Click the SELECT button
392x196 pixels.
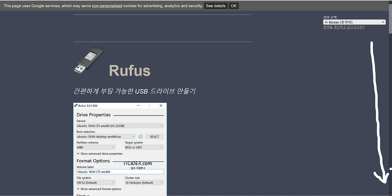[x=154, y=136]
